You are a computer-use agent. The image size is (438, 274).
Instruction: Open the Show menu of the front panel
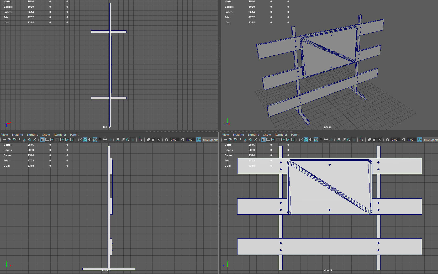[x=46, y=135]
